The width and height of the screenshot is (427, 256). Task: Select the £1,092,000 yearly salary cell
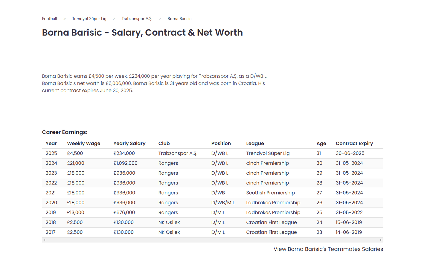(x=125, y=163)
